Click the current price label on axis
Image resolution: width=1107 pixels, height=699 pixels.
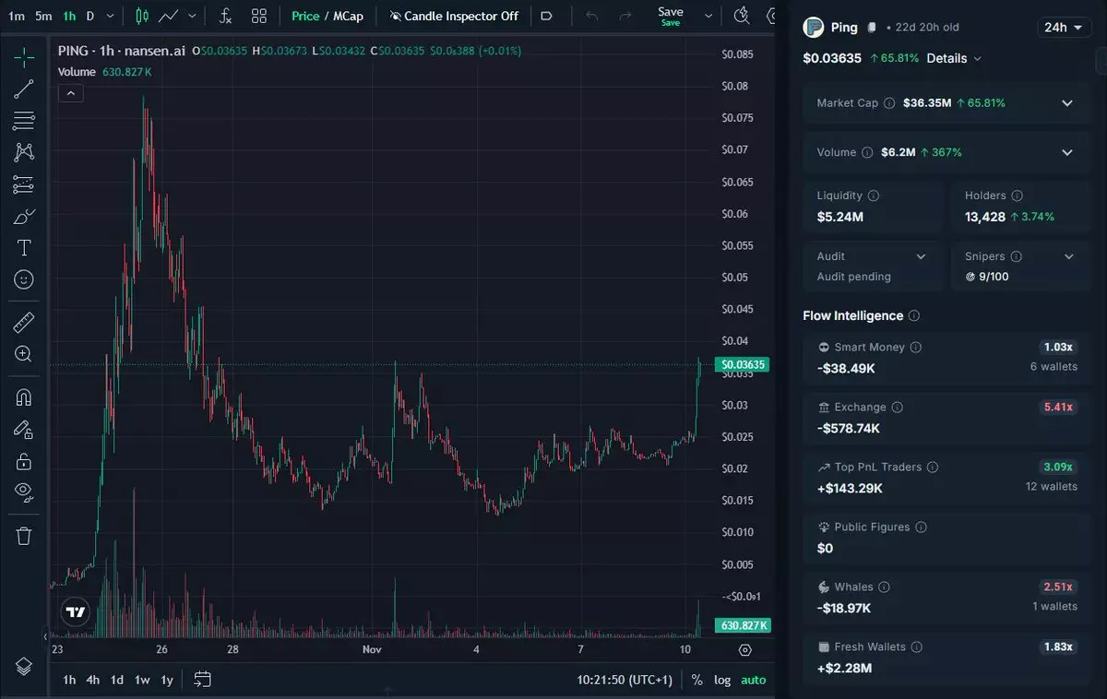pos(744,365)
